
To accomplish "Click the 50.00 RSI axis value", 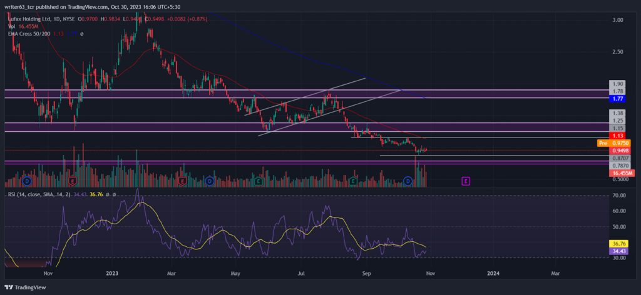I will pos(619,226).
